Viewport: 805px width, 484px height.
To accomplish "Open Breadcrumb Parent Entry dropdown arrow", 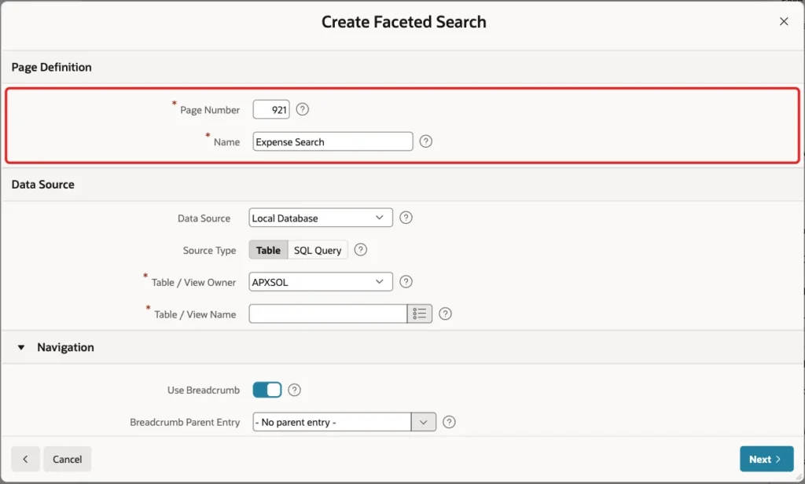I will pos(424,422).
